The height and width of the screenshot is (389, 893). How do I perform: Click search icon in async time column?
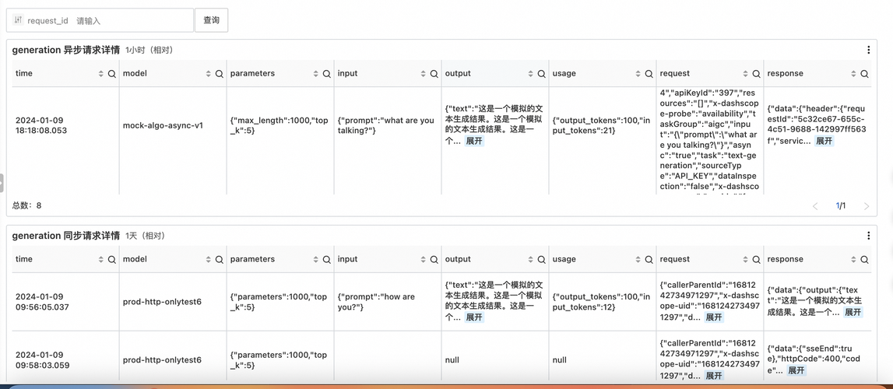pyautogui.click(x=112, y=74)
